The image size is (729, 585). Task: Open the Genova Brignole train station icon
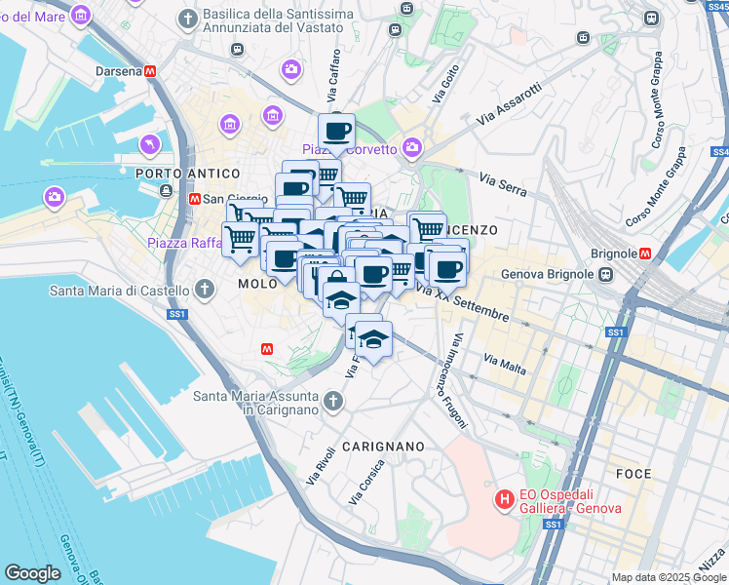[605, 274]
